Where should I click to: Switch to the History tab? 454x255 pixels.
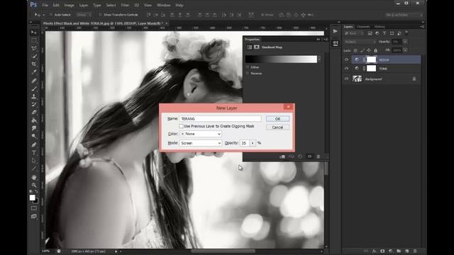tap(380, 27)
